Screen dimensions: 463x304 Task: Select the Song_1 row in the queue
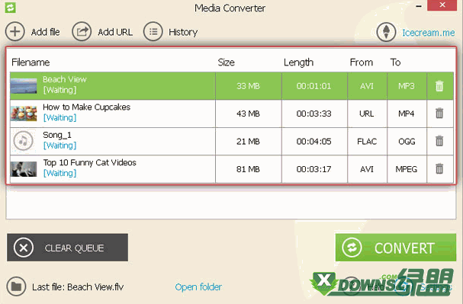click(232, 142)
